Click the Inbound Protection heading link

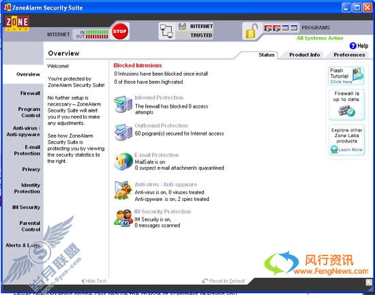[x=159, y=97]
